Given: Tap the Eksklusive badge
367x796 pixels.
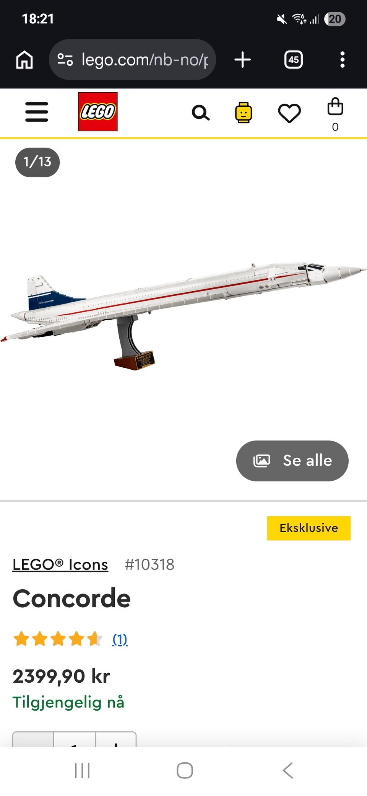Looking at the screenshot, I should [309, 528].
